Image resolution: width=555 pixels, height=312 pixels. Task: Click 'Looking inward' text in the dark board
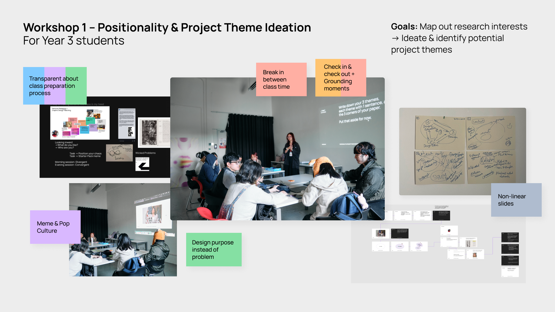pos(64,142)
